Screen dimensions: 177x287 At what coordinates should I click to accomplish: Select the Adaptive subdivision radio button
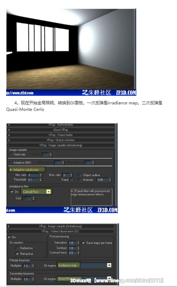[11, 170]
